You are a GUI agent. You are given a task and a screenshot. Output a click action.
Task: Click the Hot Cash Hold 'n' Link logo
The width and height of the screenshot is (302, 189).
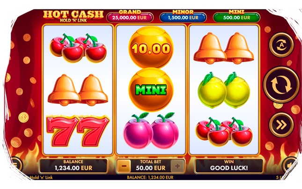tap(73, 16)
